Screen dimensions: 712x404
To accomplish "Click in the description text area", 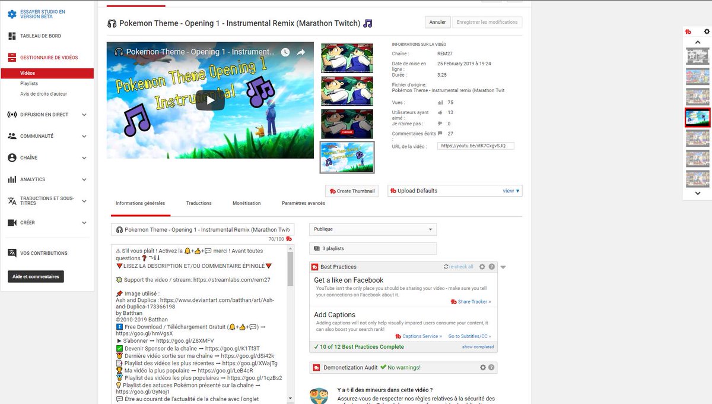I will (199, 324).
